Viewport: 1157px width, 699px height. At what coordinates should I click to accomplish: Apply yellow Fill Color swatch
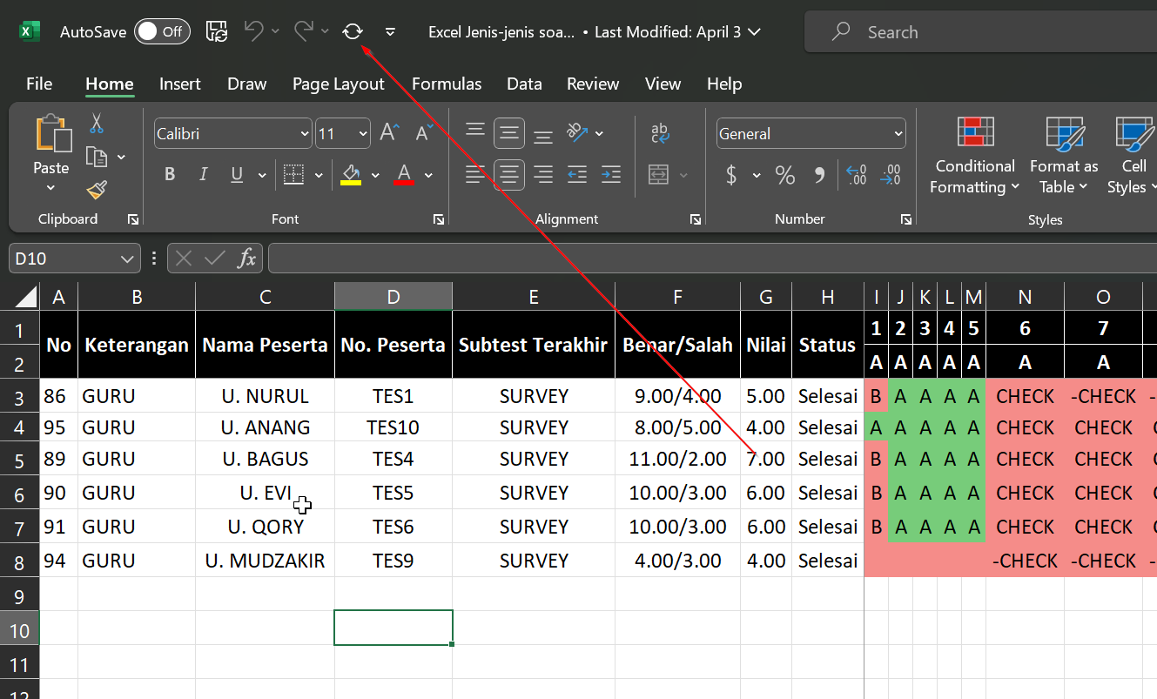[351, 175]
